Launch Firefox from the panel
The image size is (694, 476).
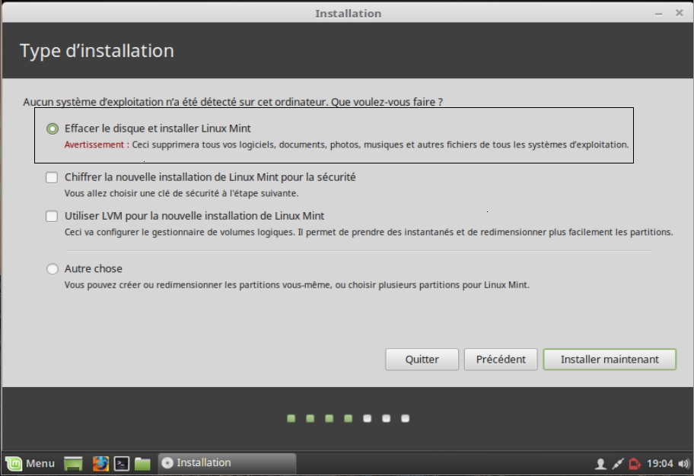(x=100, y=463)
